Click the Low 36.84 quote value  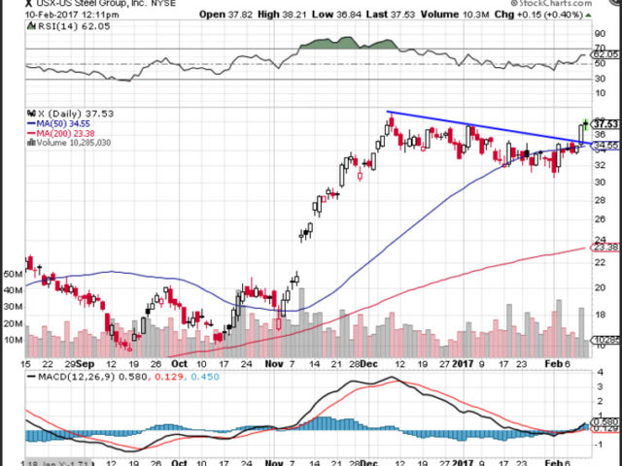(x=336, y=15)
